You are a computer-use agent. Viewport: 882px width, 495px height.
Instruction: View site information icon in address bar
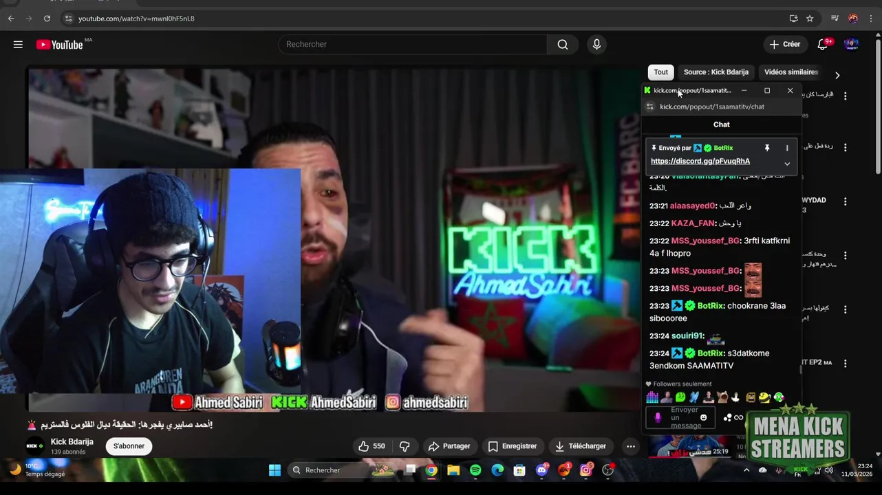click(67, 19)
